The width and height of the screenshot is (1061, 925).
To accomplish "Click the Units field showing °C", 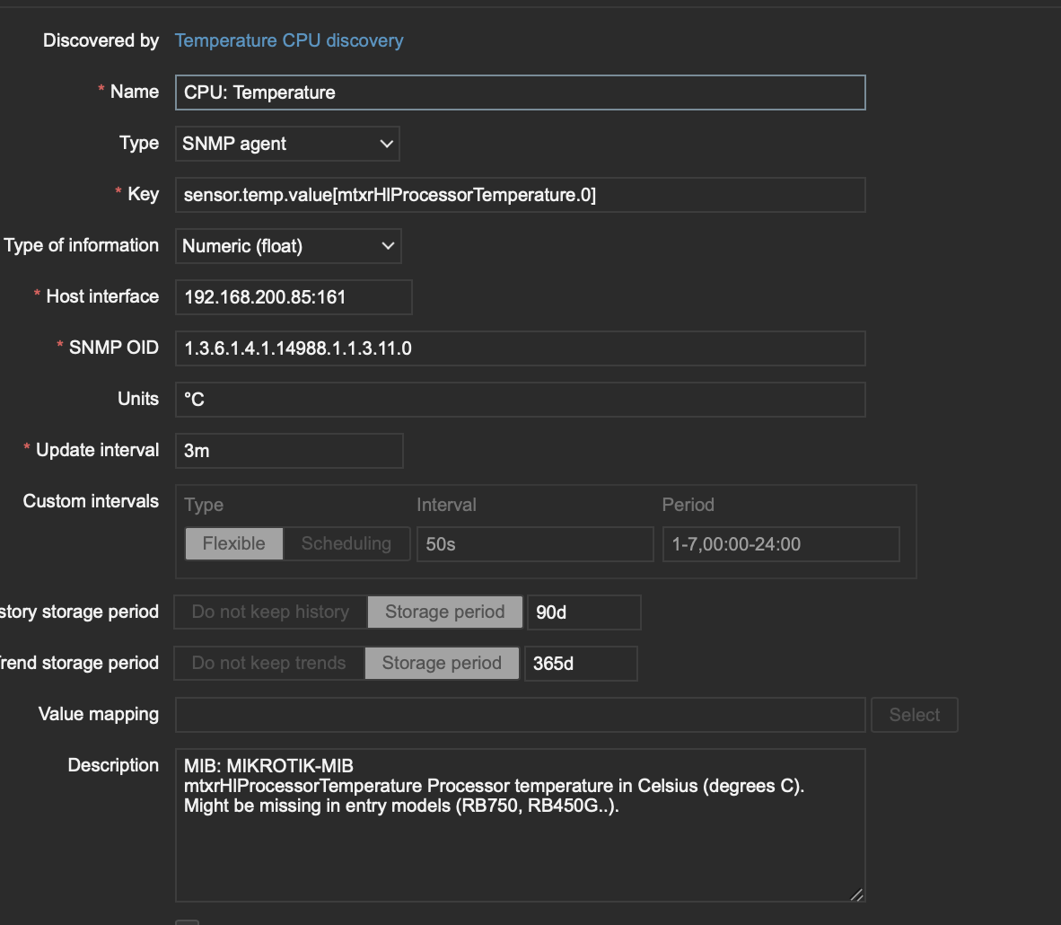I will click(x=521, y=400).
